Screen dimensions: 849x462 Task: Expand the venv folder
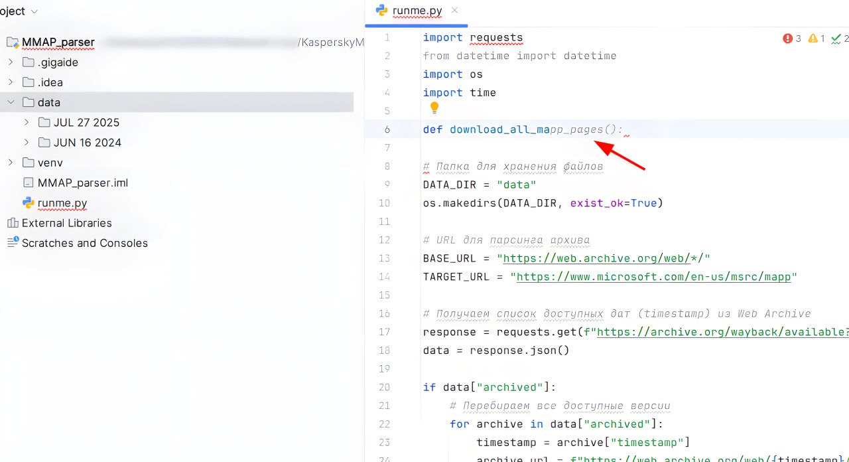point(11,163)
